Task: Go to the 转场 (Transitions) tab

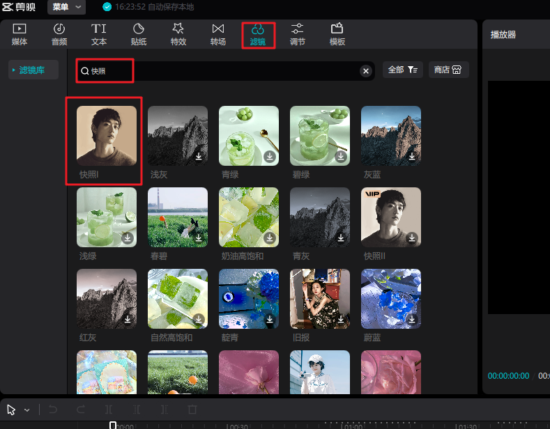Action: 218,34
